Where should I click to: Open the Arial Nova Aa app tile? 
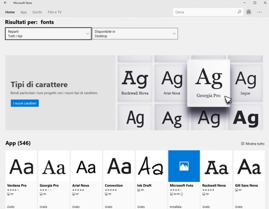[x=86, y=166]
